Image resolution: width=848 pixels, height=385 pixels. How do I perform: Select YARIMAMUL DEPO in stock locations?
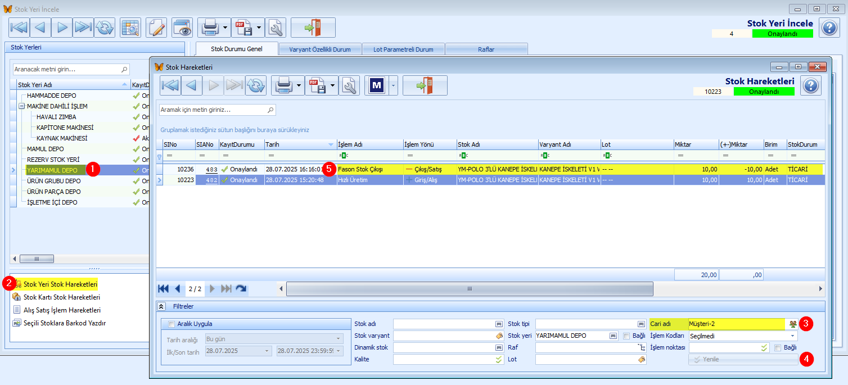52,170
